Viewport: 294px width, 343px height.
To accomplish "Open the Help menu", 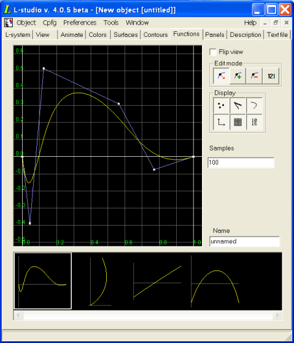I will (x=250, y=23).
